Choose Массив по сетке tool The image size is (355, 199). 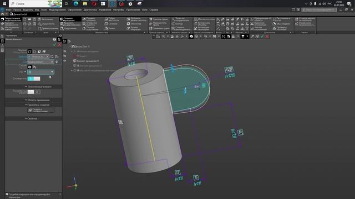pos(204,19)
